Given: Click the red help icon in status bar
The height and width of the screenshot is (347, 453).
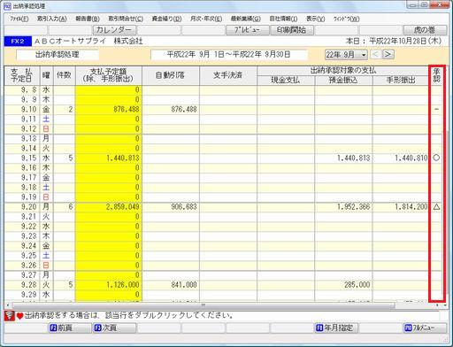Looking at the screenshot, I should tap(9, 316).
